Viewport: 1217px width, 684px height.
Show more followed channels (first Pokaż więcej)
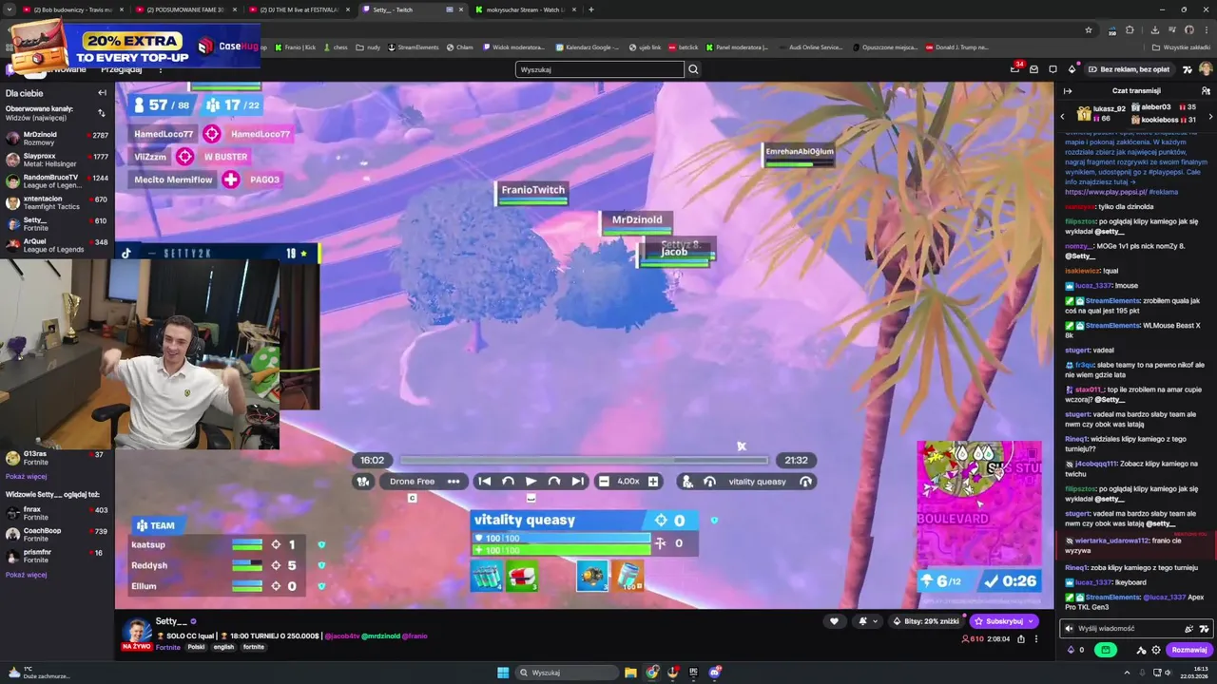click(x=26, y=476)
